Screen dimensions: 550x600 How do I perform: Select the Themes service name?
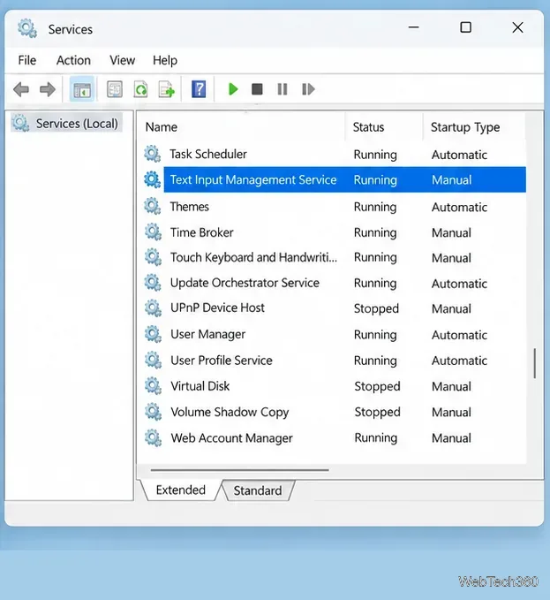190,207
